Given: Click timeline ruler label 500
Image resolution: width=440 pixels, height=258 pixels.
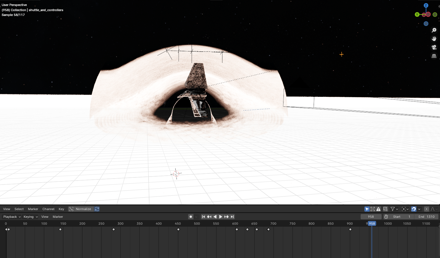Looking at the screenshot, I should (197, 224).
